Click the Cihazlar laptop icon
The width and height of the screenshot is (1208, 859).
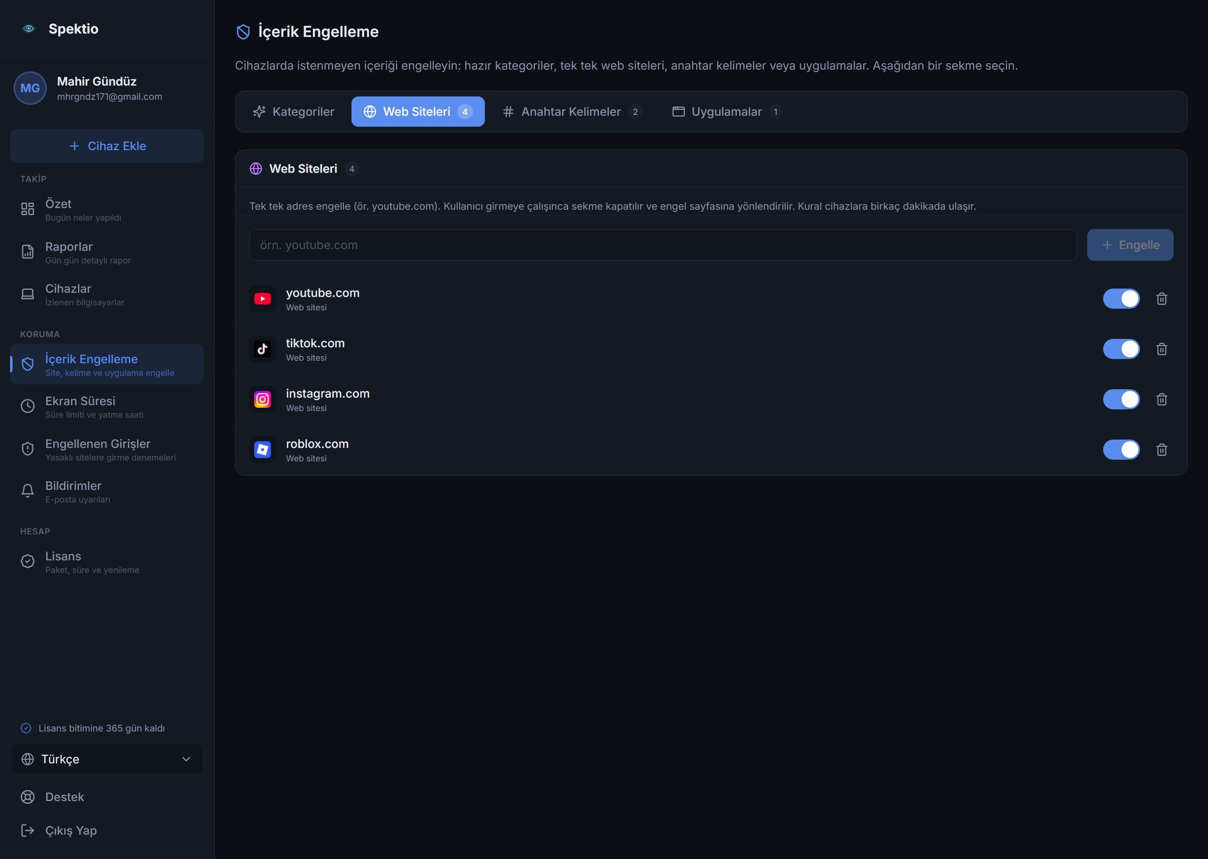tap(28, 294)
